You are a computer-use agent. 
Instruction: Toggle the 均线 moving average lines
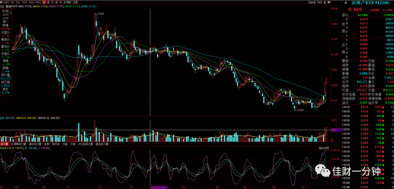319,2
